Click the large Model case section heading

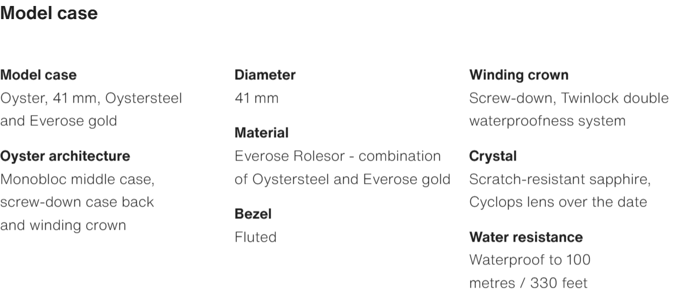pyautogui.click(x=49, y=14)
